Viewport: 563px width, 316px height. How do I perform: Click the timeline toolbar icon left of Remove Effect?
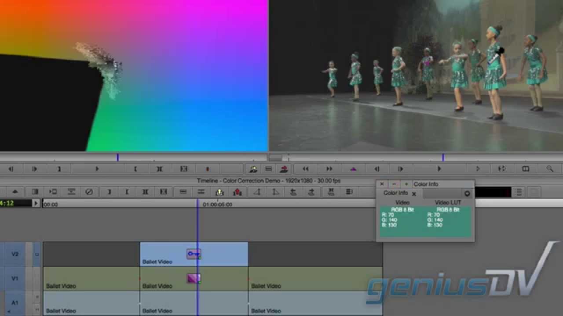tap(71, 192)
